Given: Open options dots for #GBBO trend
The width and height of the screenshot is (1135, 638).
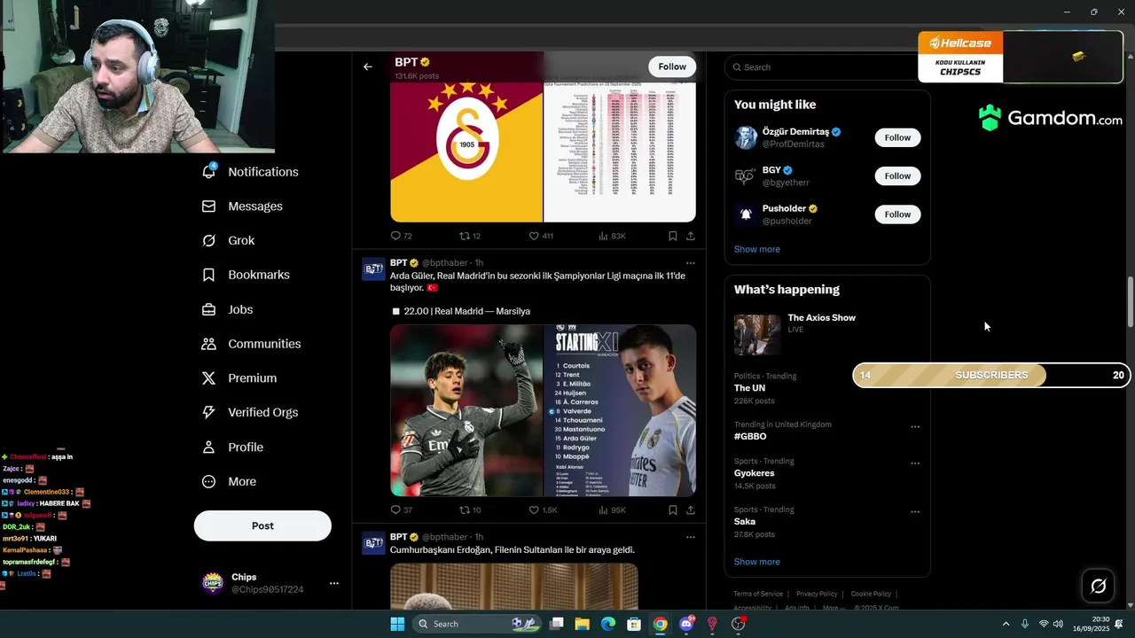Looking at the screenshot, I should [x=915, y=427].
